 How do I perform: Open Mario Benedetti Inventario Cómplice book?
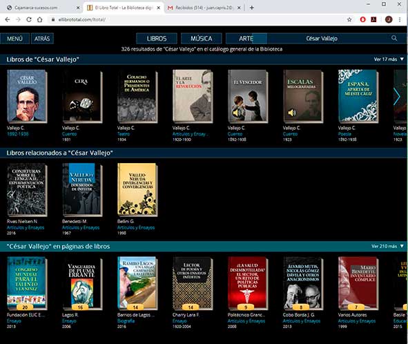pos(358,283)
